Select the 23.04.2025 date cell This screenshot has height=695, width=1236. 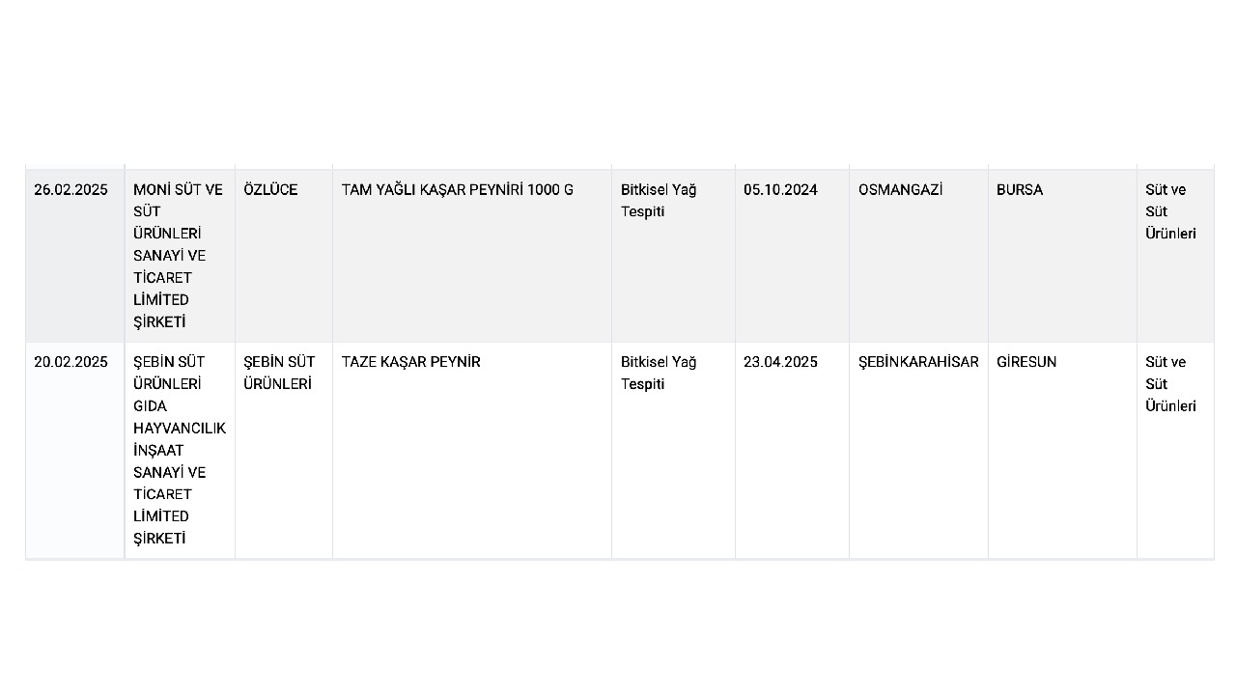[792, 450]
